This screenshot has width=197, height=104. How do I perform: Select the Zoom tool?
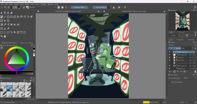pyautogui.click(x=2, y=36)
